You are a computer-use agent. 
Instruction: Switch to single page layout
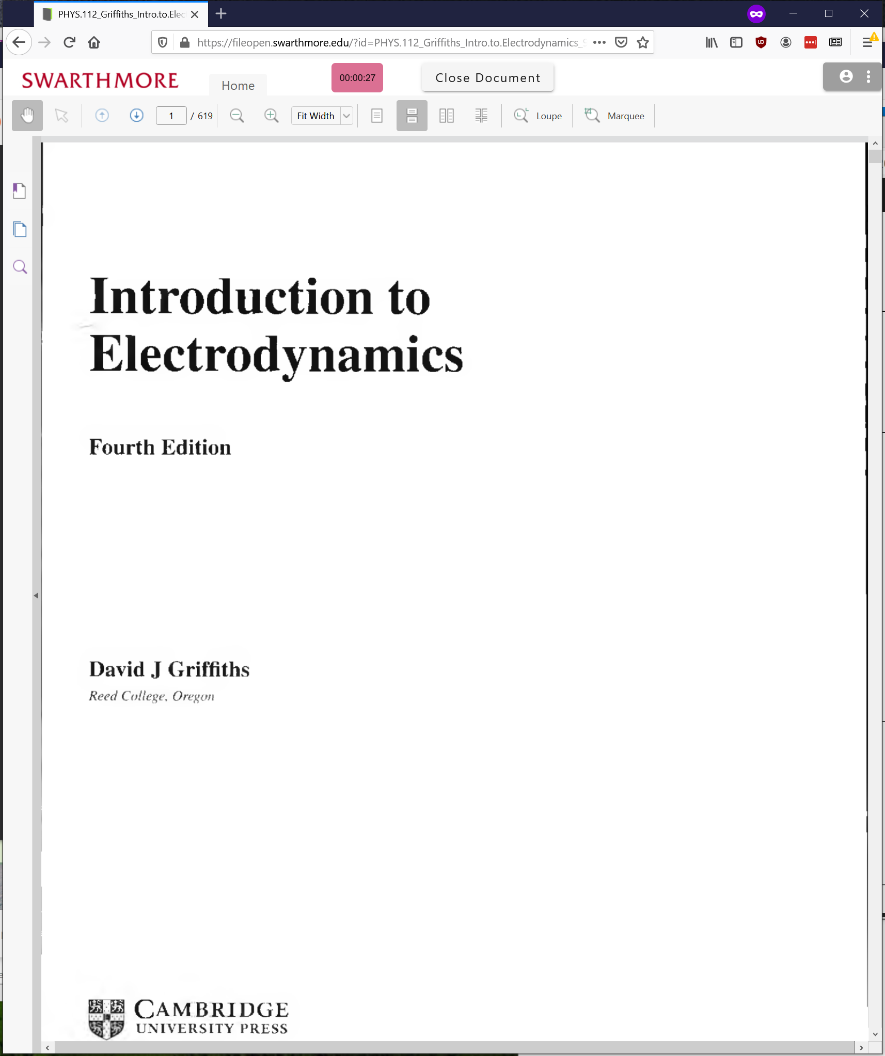point(377,116)
